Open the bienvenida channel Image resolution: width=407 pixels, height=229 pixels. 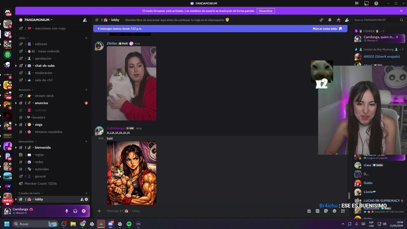click(x=53, y=148)
